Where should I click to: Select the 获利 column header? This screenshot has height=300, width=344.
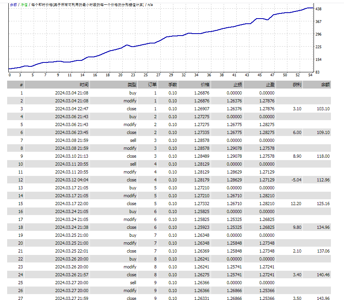click(296, 85)
